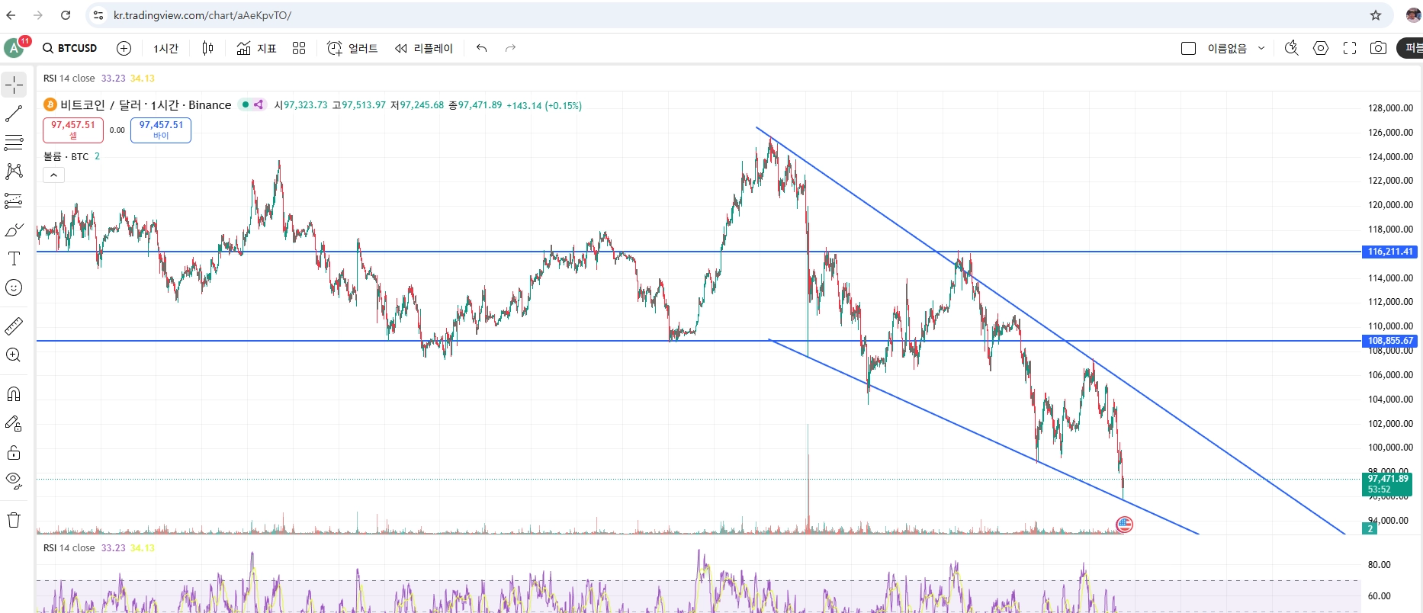Screen dimensions: 1423x613
Task: Toggle fullscreen chart mode
Action: tap(1350, 48)
